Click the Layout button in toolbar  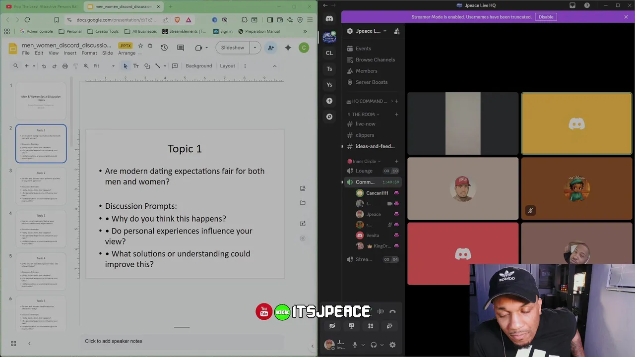(227, 66)
